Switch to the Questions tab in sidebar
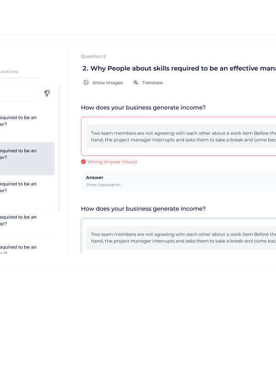Viewport: 276px width, 368px height. tap(9, 72)
